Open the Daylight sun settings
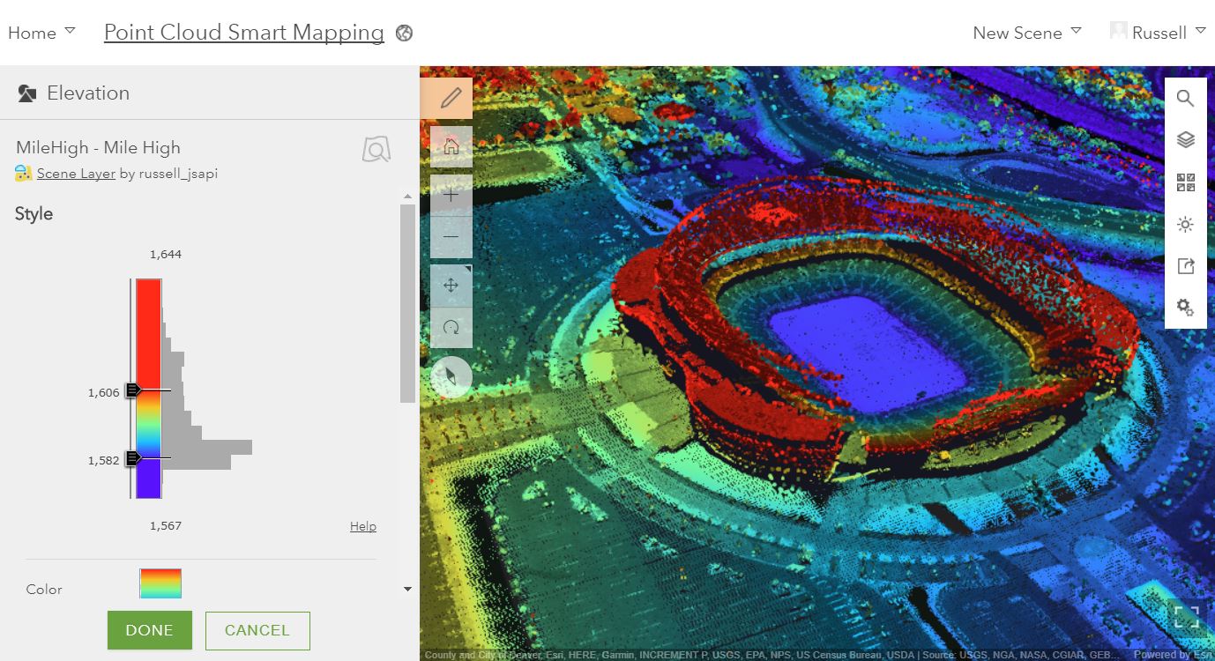This screenshot has width=1215, height=661. click(x=1186, y=225)
